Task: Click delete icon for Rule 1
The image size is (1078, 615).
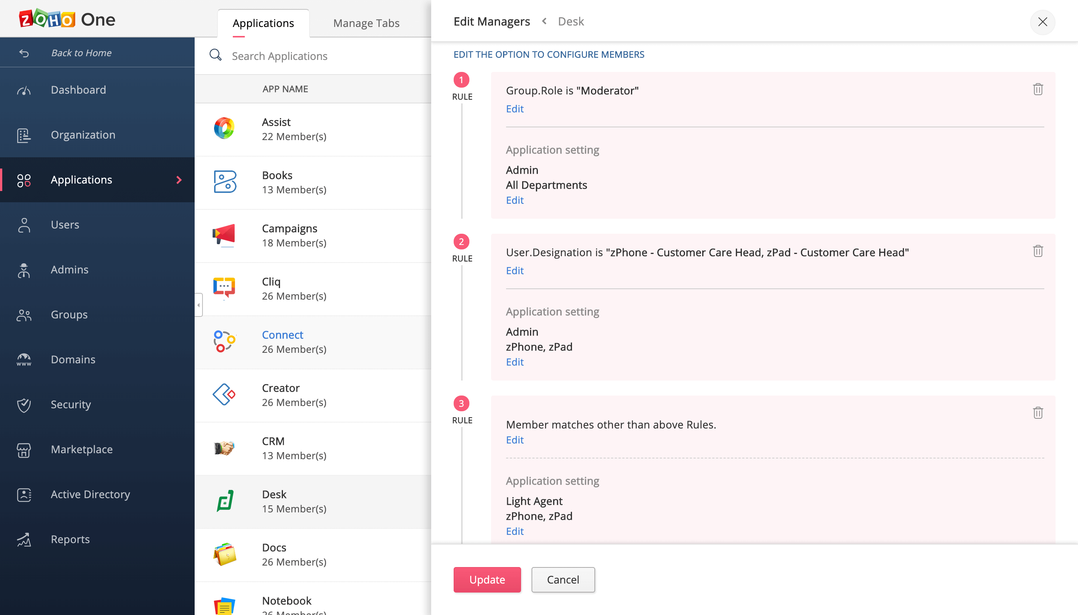Action: [x=1038, y=90]
